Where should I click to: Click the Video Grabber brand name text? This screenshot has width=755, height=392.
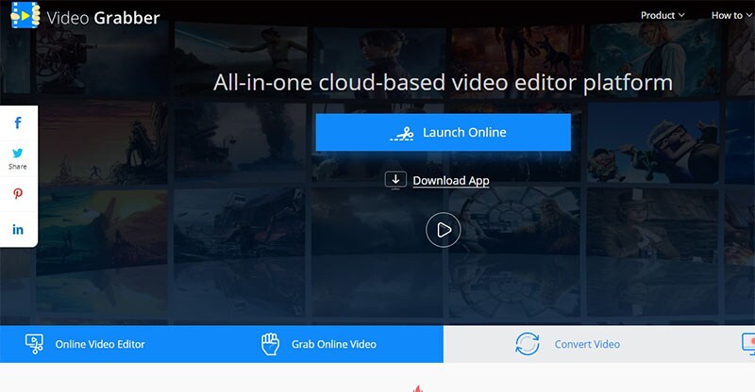tap(103, 18)
